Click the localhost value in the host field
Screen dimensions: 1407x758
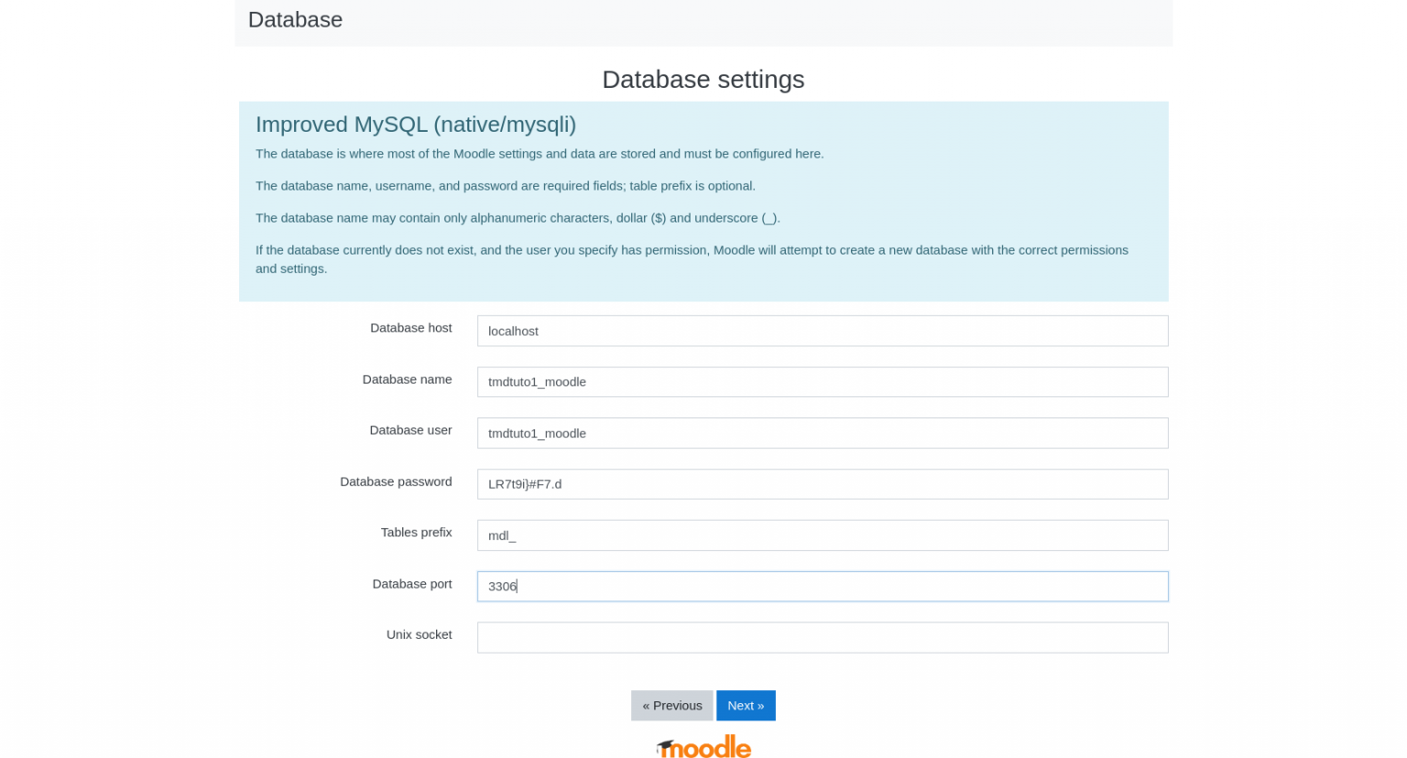[513, 330]
